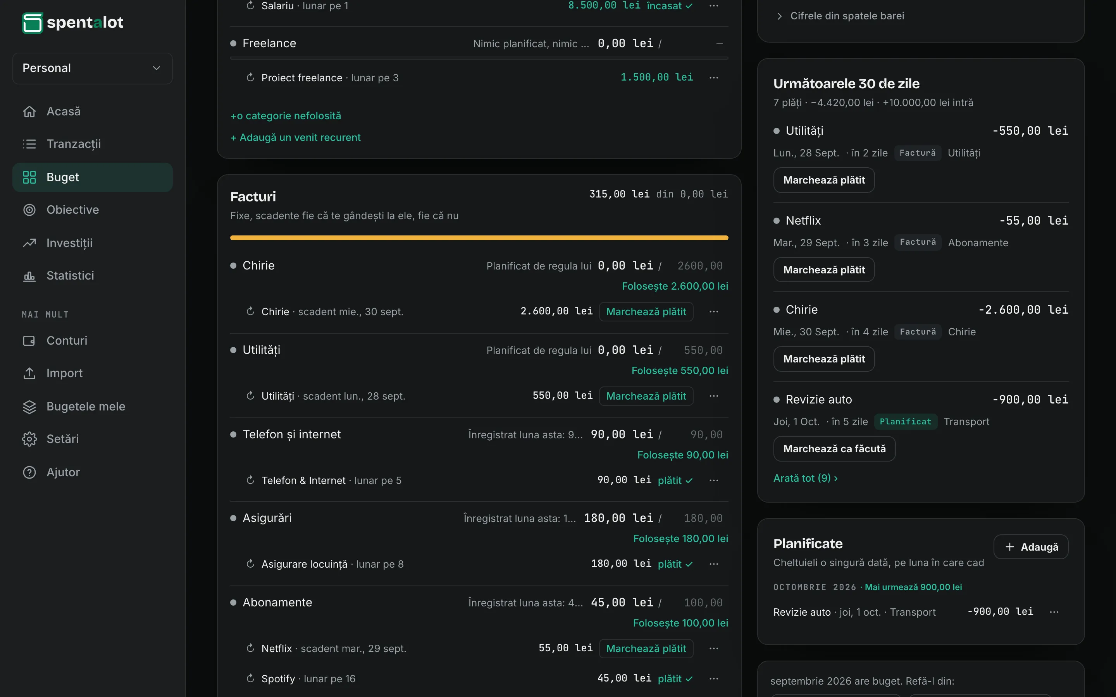Click the Setări gear icon
This screenshot has height=697, width=1116.
pos(29,439)
